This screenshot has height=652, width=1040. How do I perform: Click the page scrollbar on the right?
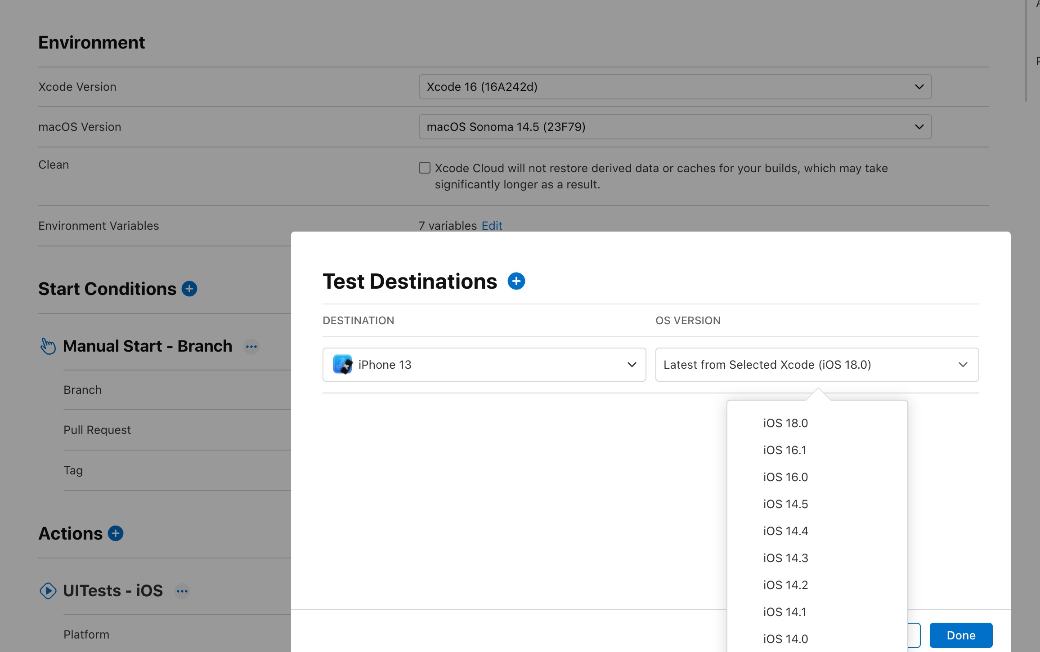coord(1026,50)
